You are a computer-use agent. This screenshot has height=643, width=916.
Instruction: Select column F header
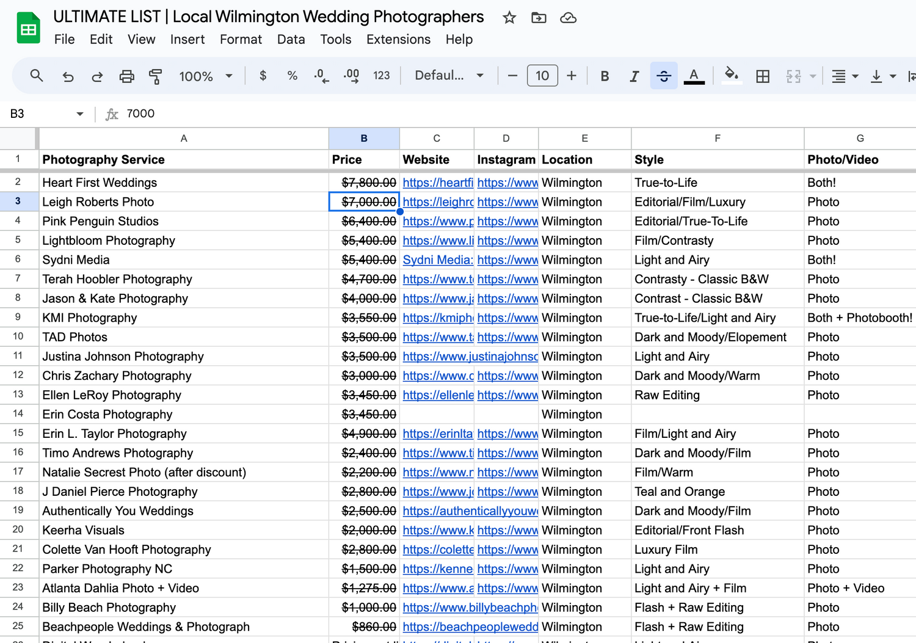[718, 139]
